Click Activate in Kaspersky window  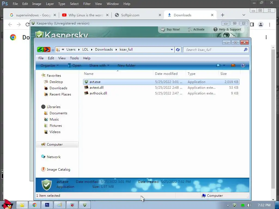click(x=196, y=29)
